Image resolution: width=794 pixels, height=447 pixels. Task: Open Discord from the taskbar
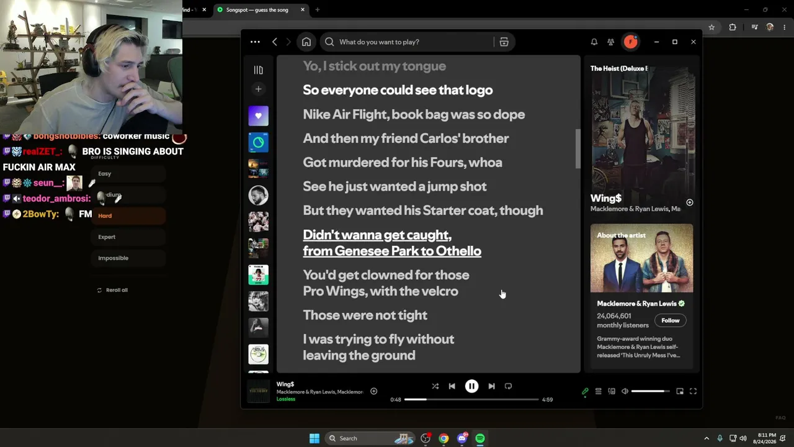[462, 438]
